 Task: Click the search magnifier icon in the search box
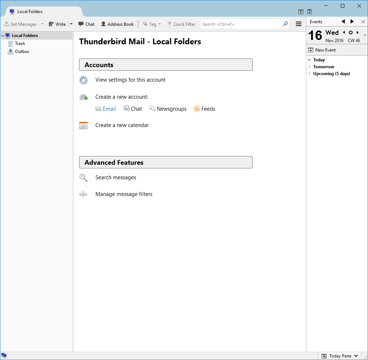coord(285,24)
